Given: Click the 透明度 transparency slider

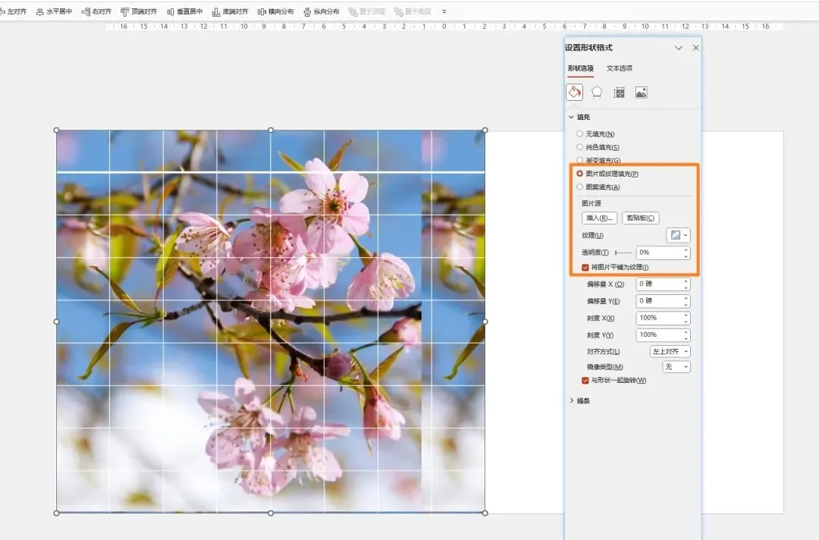Looking at the screenshot, I should pyautogui.click(x=623, y=253).
